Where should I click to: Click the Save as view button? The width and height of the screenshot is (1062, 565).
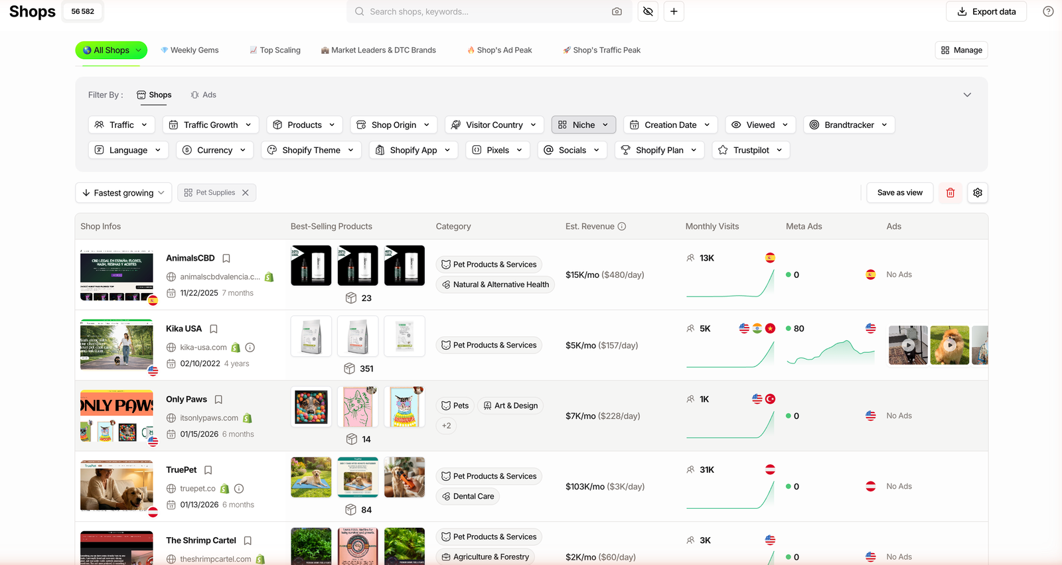[900, 193]
